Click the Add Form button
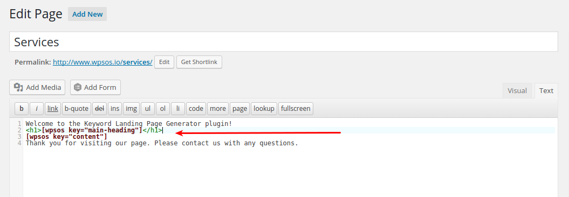The height and width of the screenshot is (197, 569). (95, 87)
